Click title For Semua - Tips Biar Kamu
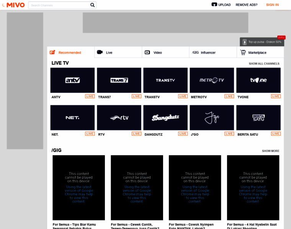 tap(74, 226)
